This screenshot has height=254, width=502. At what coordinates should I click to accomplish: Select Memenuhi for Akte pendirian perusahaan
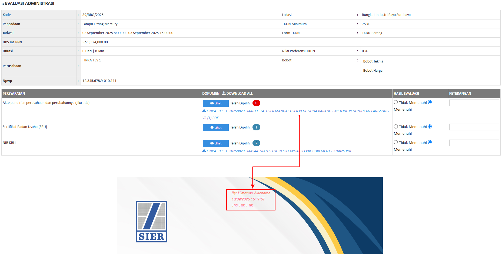430,102
